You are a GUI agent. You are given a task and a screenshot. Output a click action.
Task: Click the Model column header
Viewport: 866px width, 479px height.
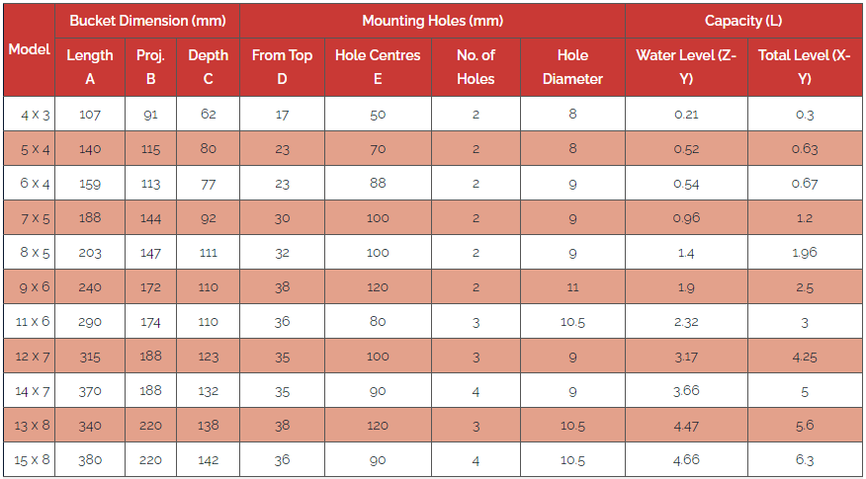30,49
